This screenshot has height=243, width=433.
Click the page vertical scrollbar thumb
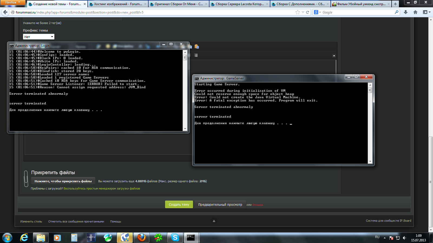pos(431,182)
